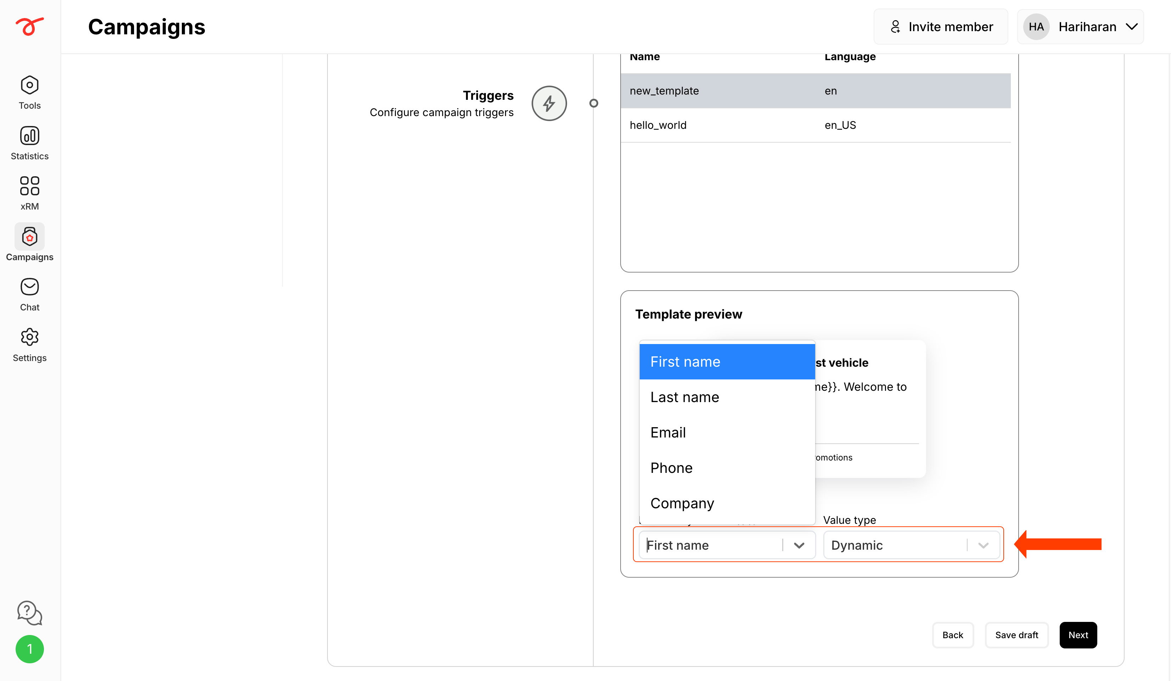Click the HA avatar
This screenshot has height=681, width=1171.
coord(1036,27)
